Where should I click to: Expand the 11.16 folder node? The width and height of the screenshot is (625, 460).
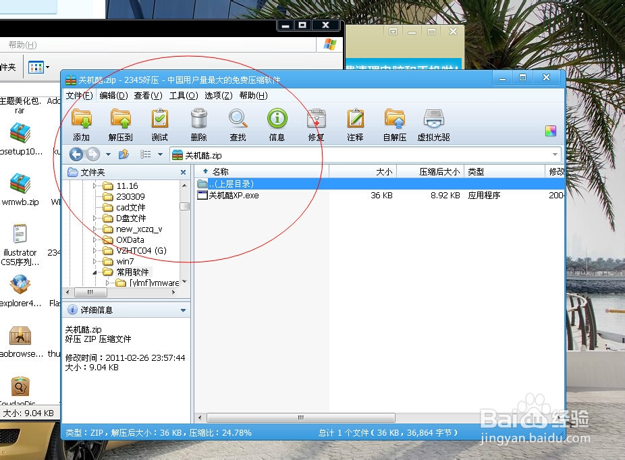94,186
